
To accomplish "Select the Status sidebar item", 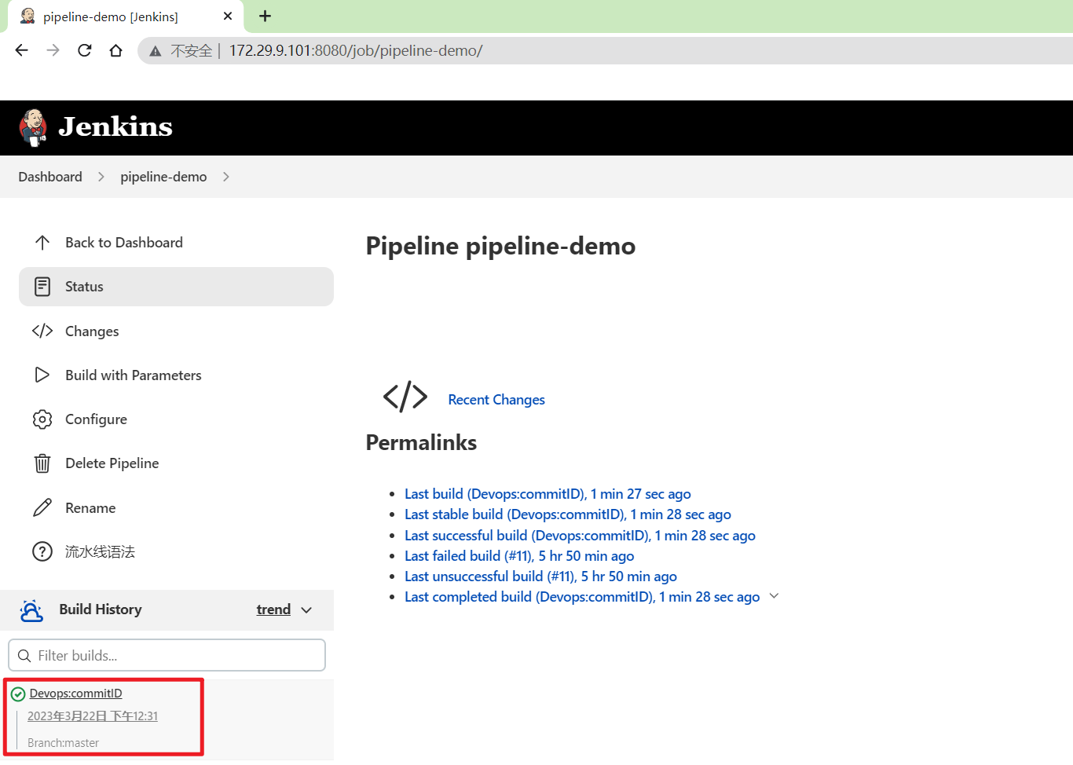I will (176, 287).
